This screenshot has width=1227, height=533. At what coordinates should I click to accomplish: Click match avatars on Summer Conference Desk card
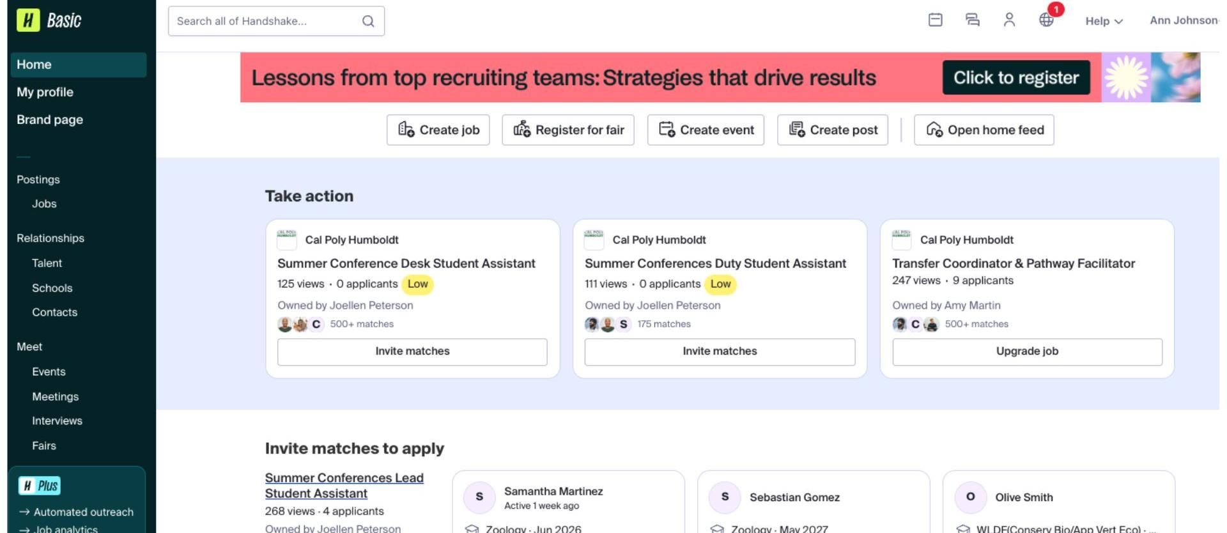[x=300, y=324]
